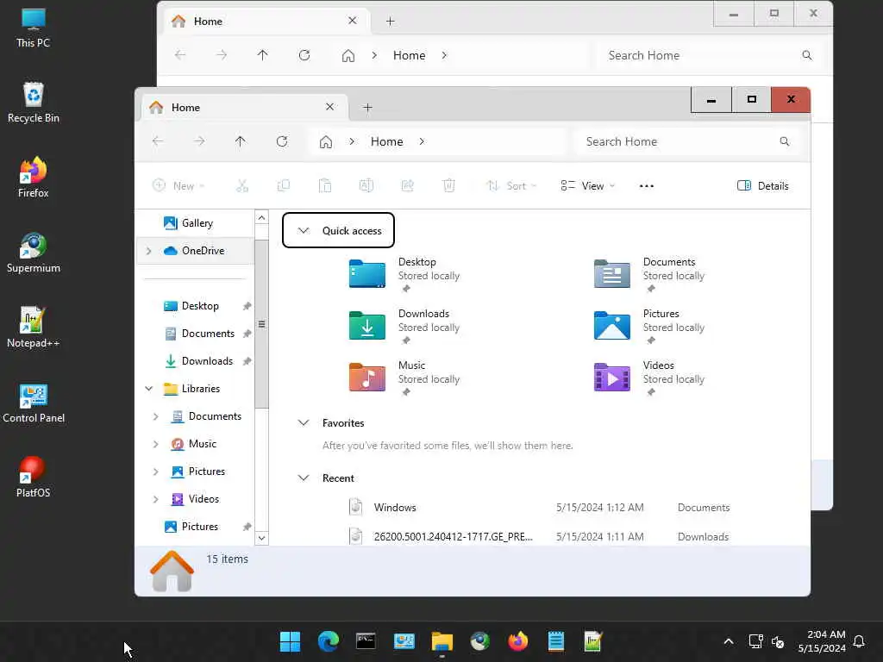
Task: Expand Libraries Music node
Action: [x=155, y=444]
